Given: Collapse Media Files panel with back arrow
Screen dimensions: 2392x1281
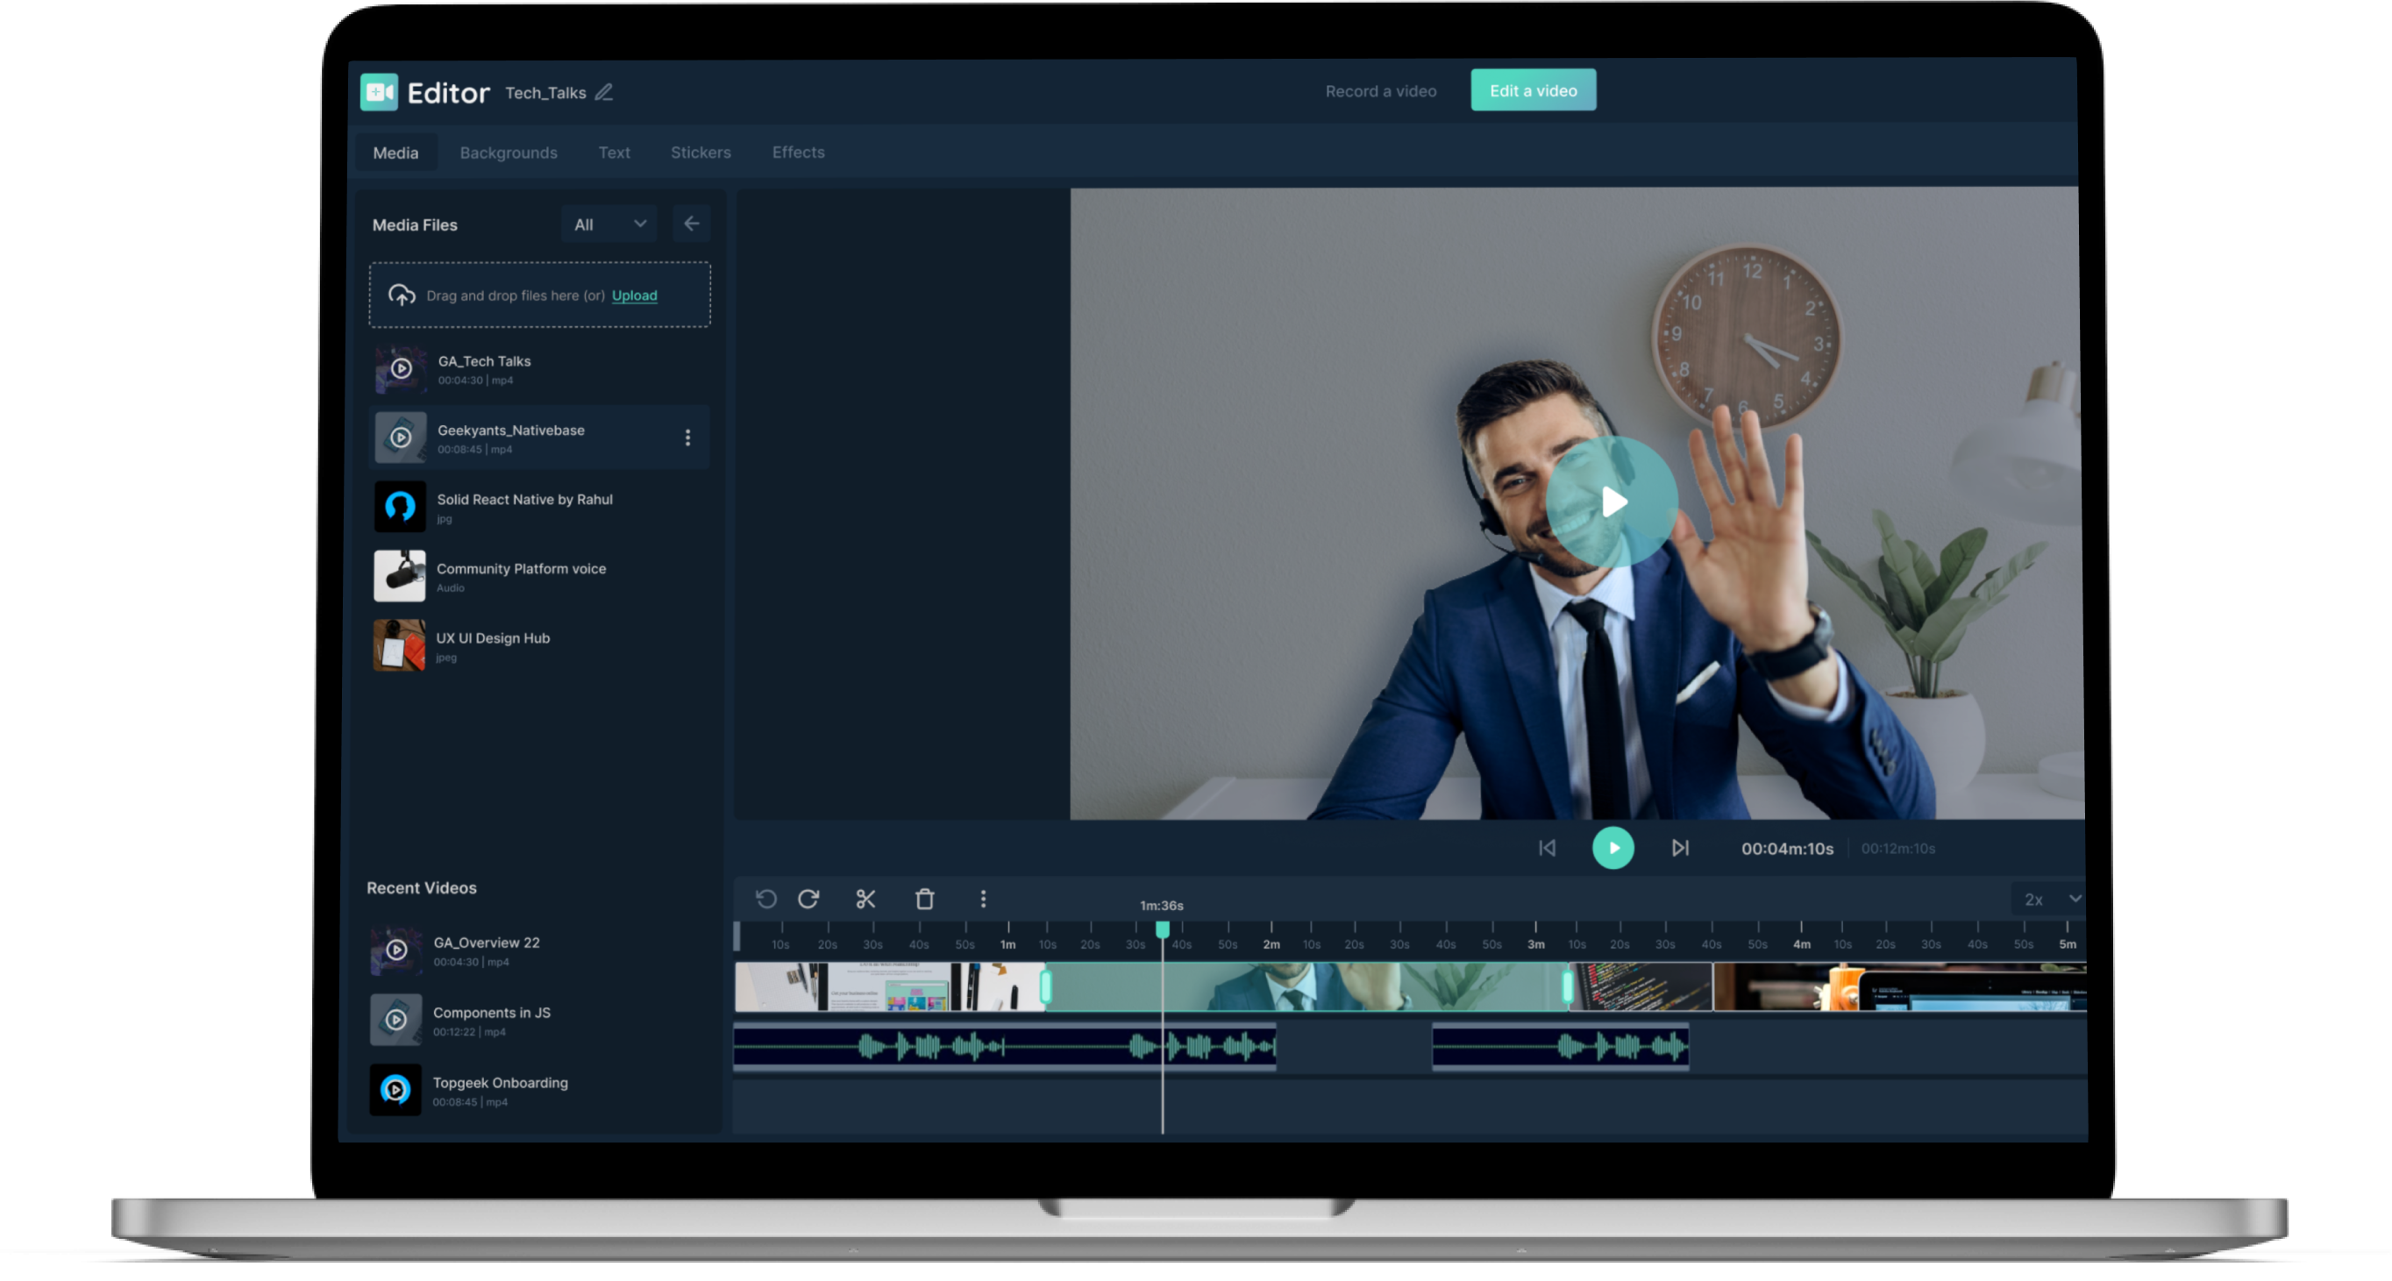Looking at the screenshot, I should tap(691, 224).
